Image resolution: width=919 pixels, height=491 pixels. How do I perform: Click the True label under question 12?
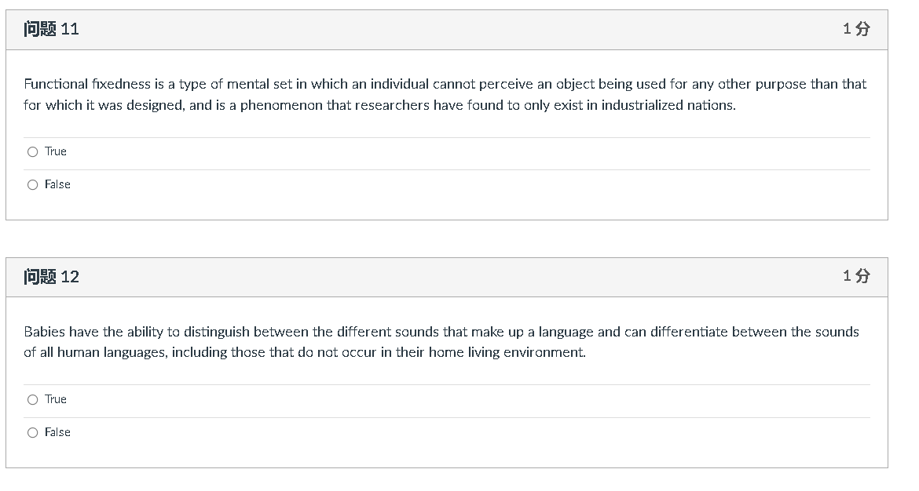(x=55, y=399)
